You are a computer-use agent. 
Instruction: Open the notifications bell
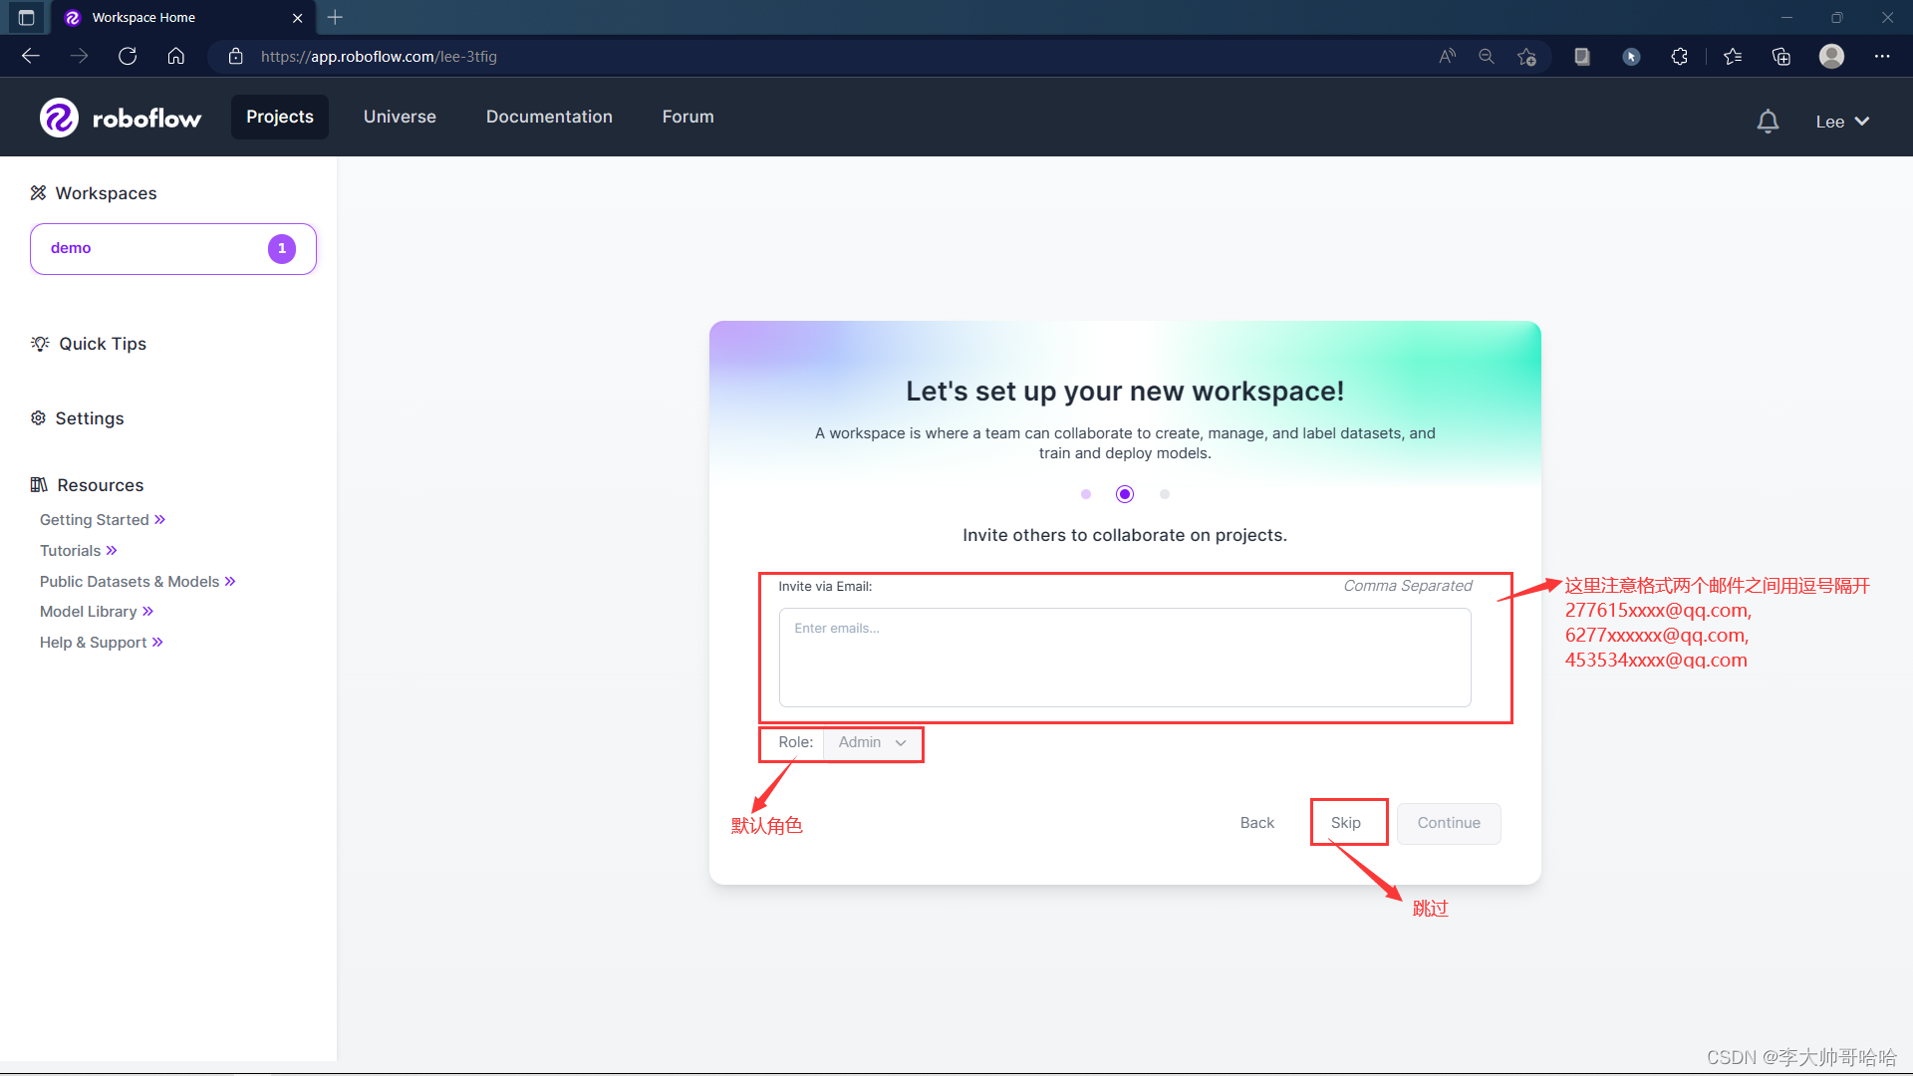click(x=1768, y=122)
